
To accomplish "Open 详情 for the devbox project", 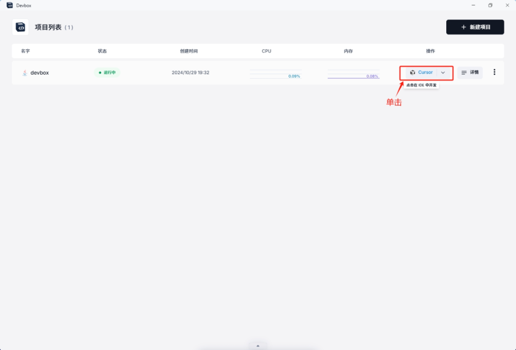I will (x=470, y=73).
